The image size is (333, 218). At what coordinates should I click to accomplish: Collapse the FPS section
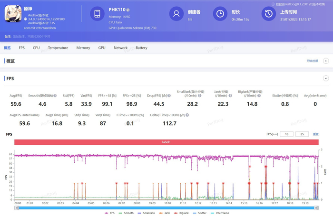(x=325, y=78)
